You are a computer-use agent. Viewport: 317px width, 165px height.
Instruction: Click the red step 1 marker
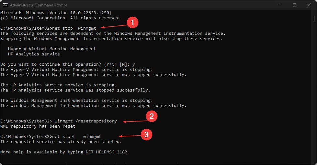(132, 23)
